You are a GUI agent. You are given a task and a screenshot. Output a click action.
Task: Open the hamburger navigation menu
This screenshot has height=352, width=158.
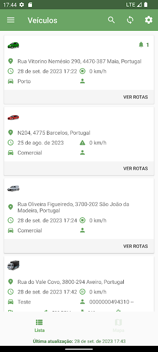(x=11, y=20)
